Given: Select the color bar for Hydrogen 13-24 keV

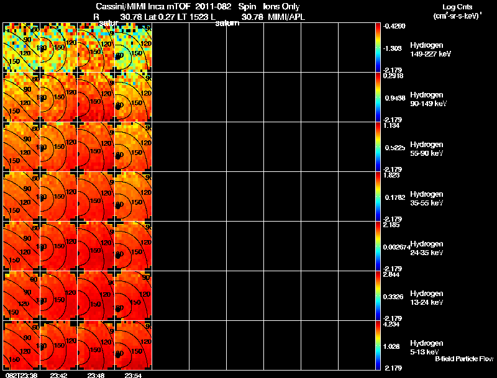Looking at the screenshot, I should [x=378, y=296].
